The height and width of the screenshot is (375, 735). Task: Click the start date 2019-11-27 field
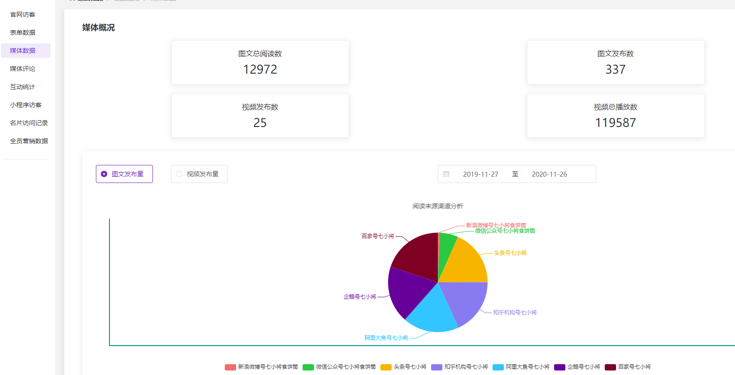point(481,174)
